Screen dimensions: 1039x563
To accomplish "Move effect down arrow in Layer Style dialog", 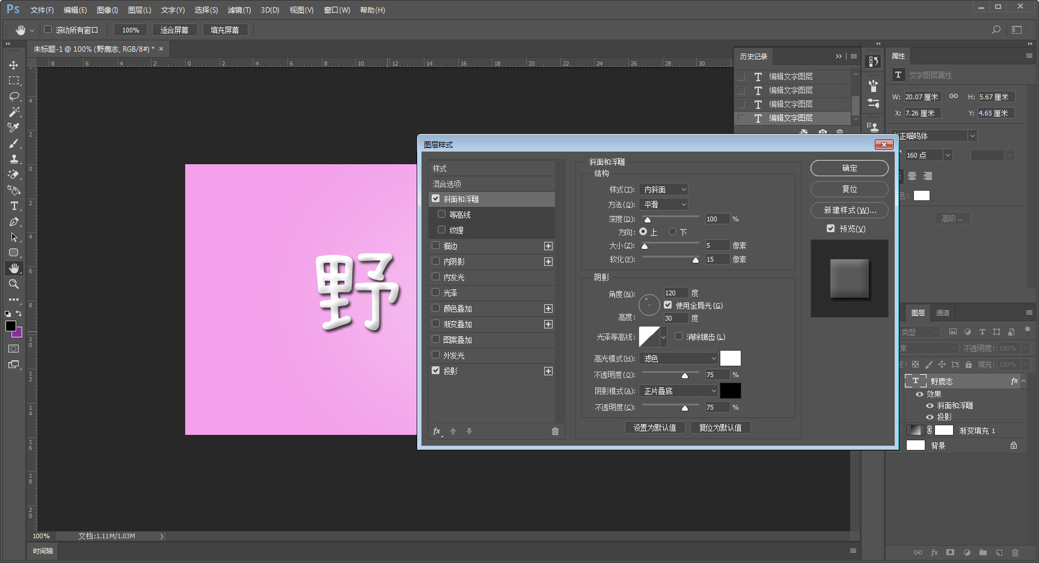I will coord(469,431).
